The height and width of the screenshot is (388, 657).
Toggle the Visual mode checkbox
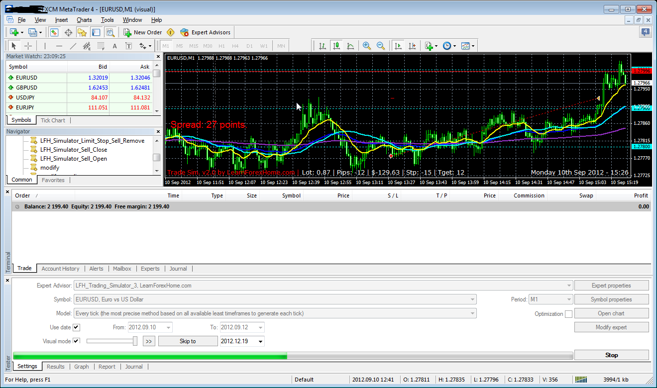(76, 341)
